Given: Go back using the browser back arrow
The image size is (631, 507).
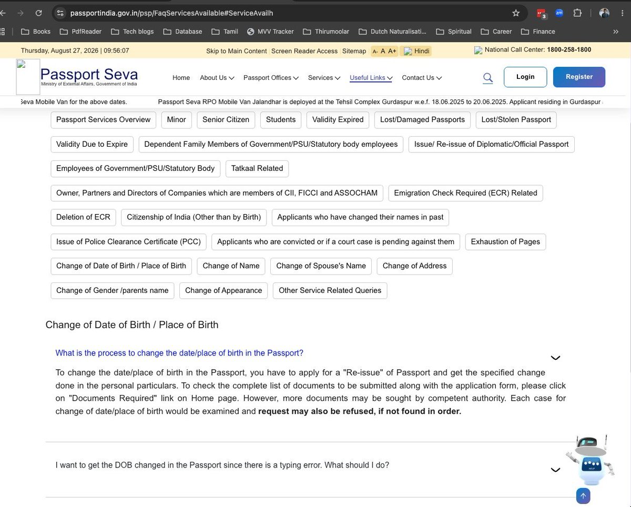Looking at the screenshot, I should click(x=3, y=13).
